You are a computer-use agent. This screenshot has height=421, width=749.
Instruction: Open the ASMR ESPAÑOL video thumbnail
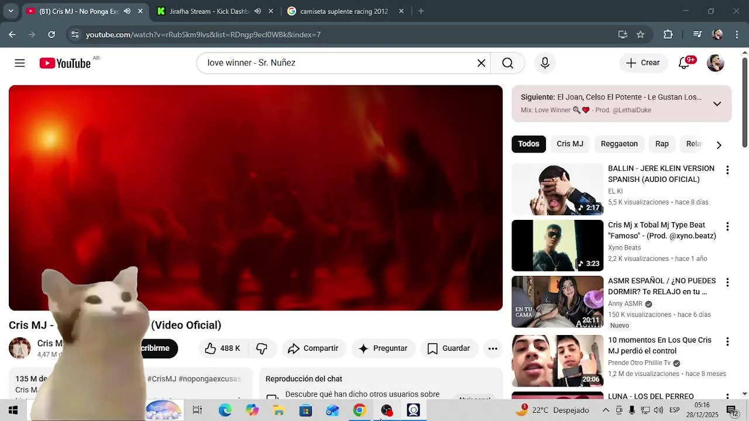(557, 302)
